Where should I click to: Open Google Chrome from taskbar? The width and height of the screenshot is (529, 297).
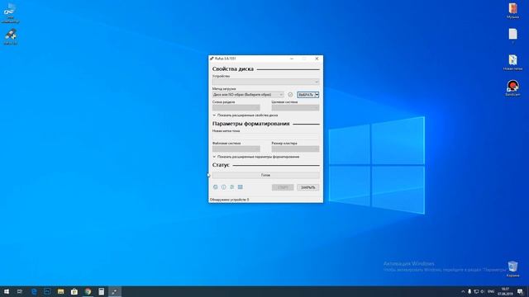point(88,291)
